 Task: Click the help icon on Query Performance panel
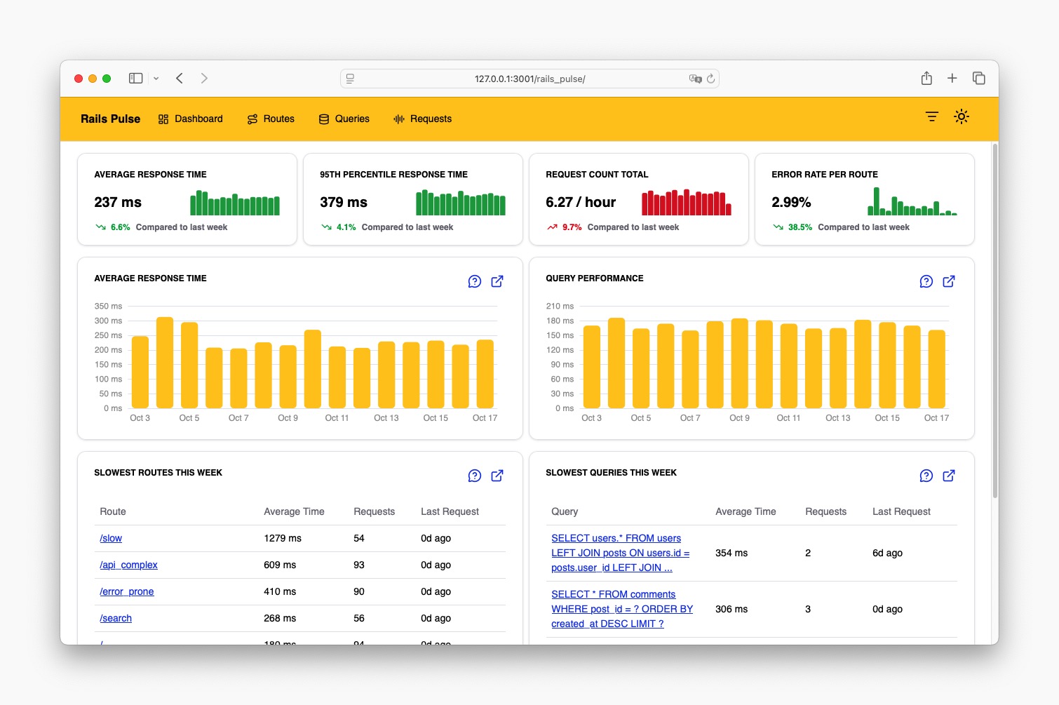[926, 281]
